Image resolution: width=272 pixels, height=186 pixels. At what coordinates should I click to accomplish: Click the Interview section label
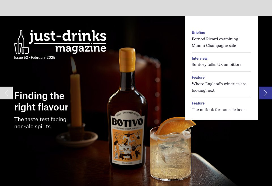199,58
